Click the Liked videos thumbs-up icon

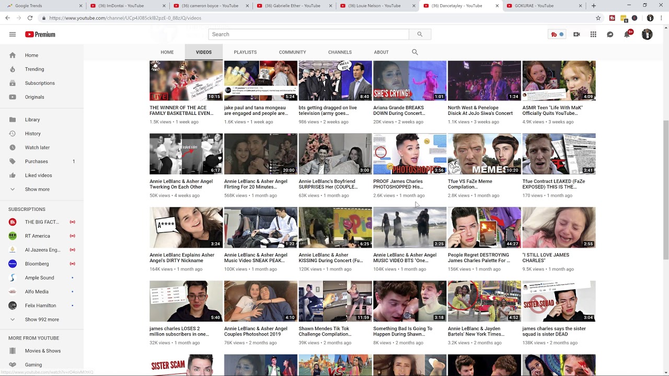pos(13,175)
